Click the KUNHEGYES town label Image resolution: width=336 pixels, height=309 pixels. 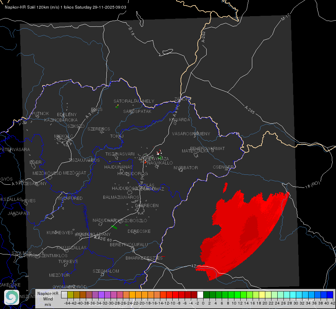60,232
